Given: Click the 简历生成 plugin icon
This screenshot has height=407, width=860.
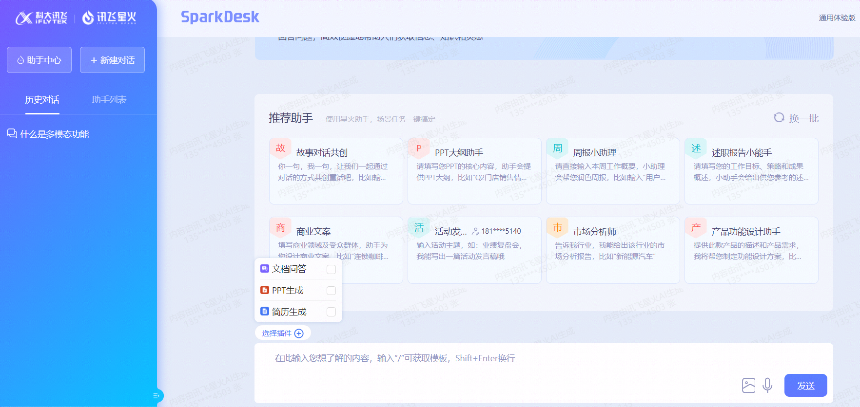Looking at the screenshot, I should [265, 311].
